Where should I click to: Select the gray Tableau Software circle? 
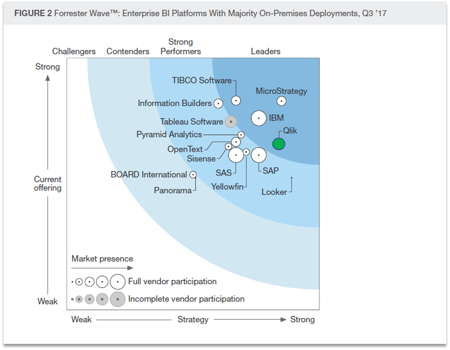coord(231,122)
